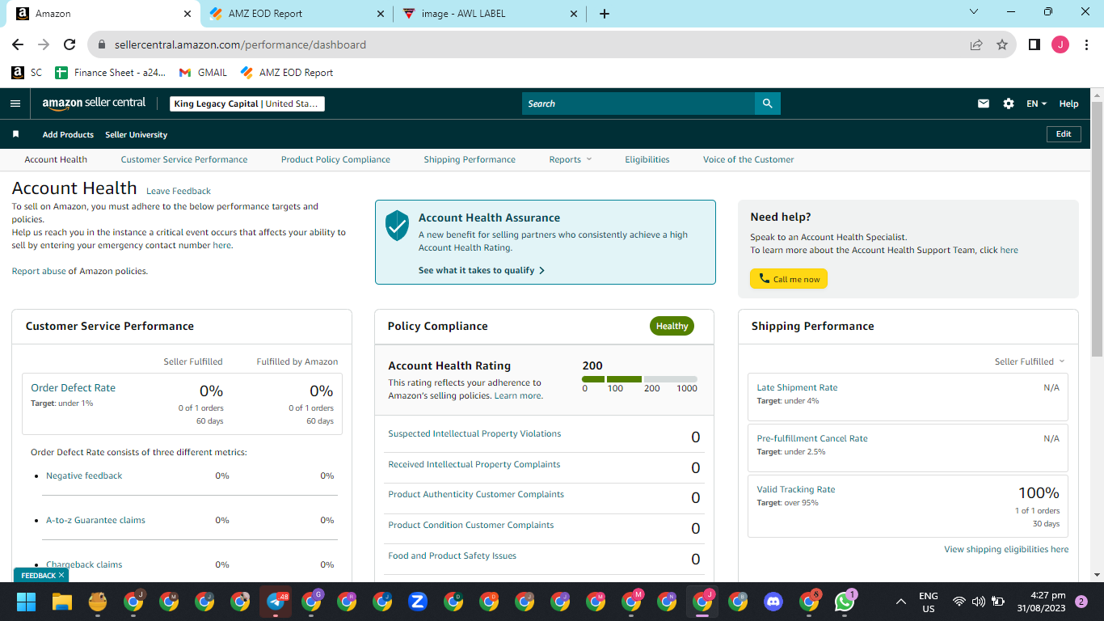Click the green Healthy status badge
Viewport: 1104px width, 621px height.
pyautogui.click(x=672, y=326)
